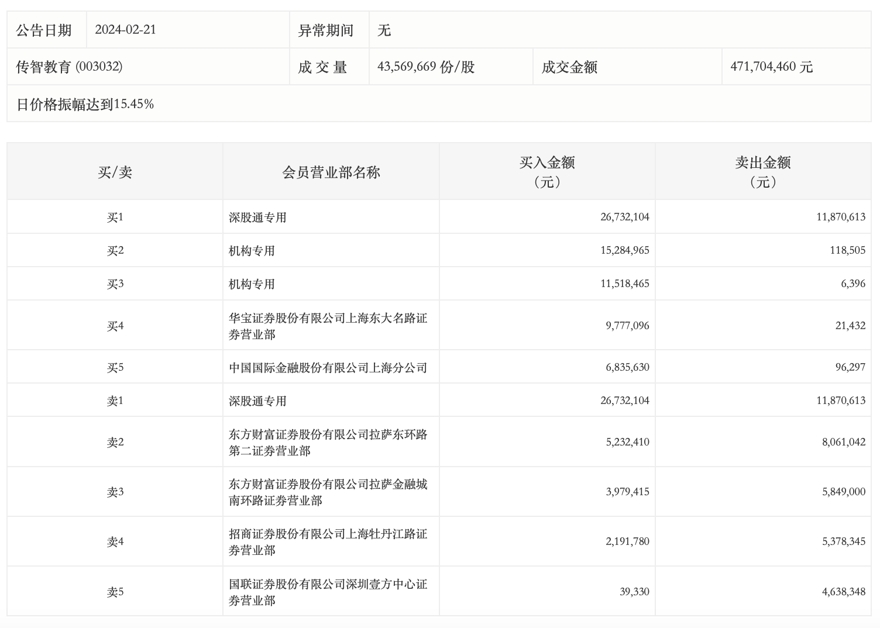Screen dimensions: 880x628
Task: Click the 公告日期 value 2024-02-21
Action: pyautogui.click(x=125, y=30)
